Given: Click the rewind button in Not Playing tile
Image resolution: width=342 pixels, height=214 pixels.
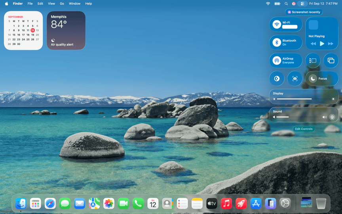Looking at the screenshot, I should pyautogui.click(x=313, y=44).
